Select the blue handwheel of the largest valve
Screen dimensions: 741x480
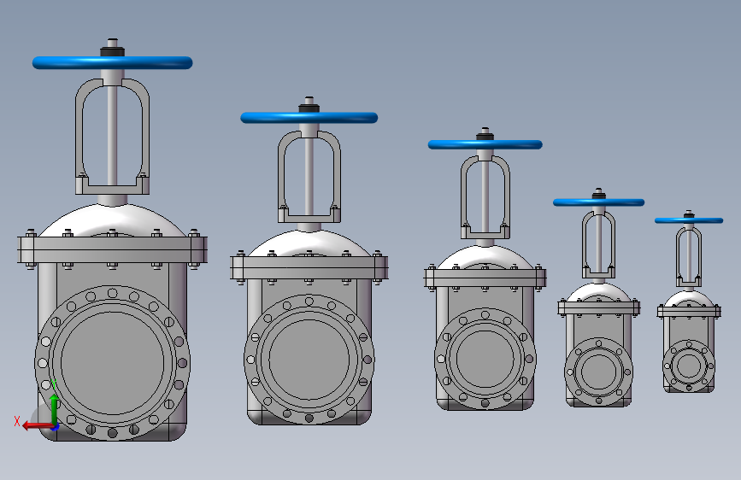[113, 63]
